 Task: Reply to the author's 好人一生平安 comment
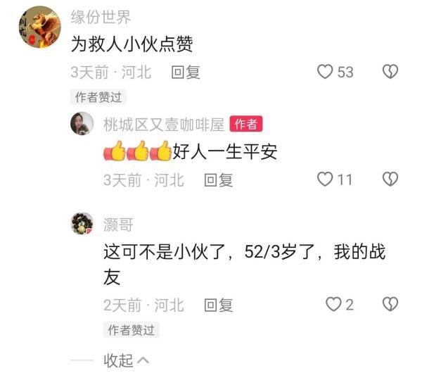(218, 180)
